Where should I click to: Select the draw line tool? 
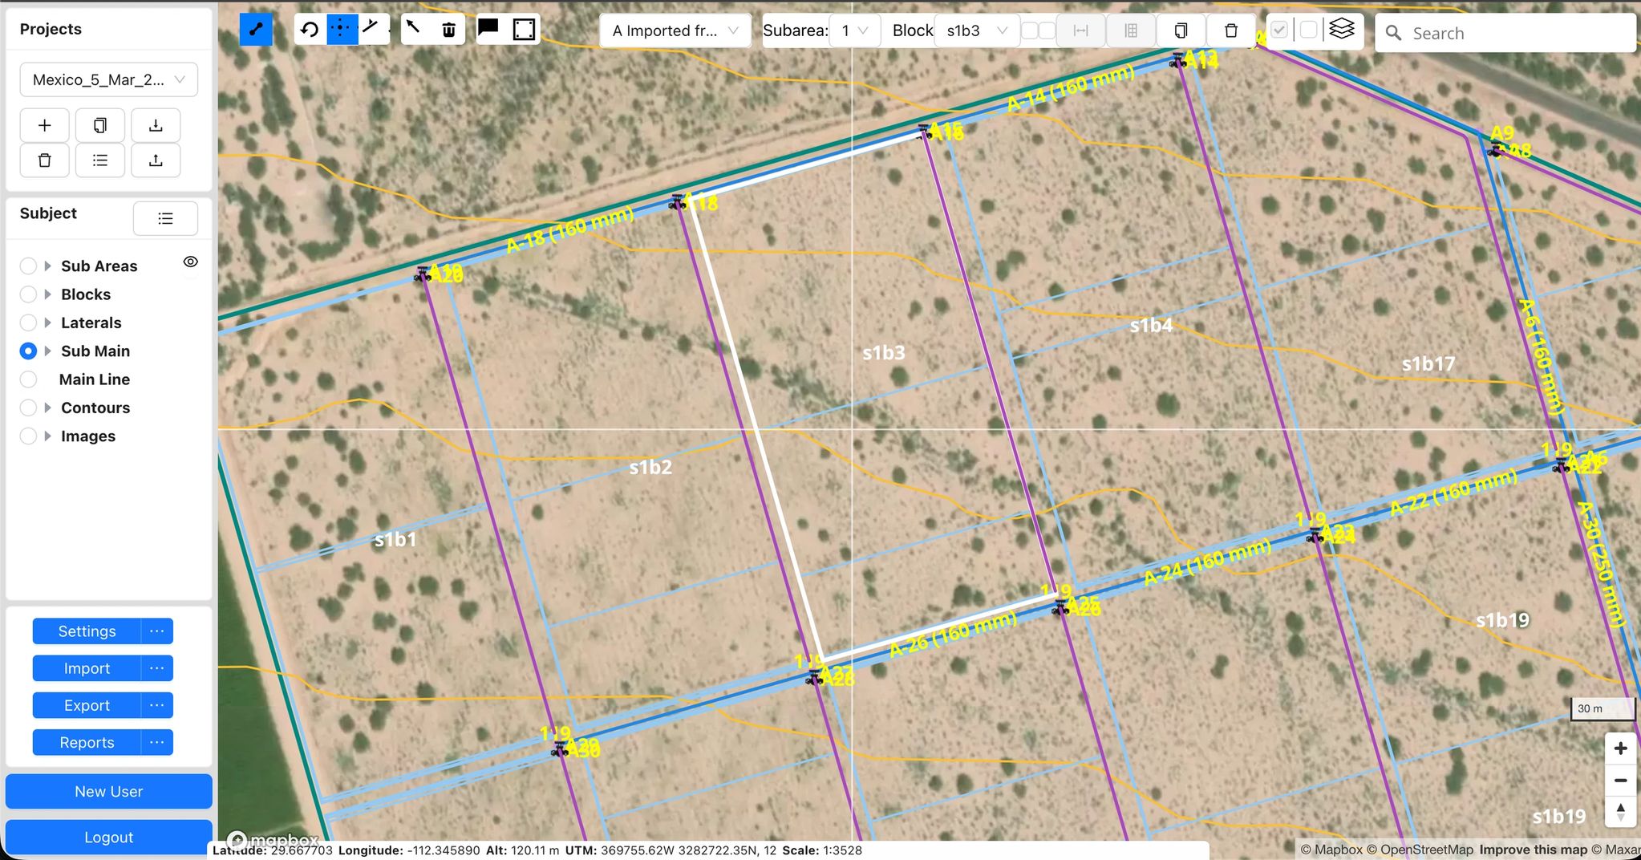pos(256,30)
